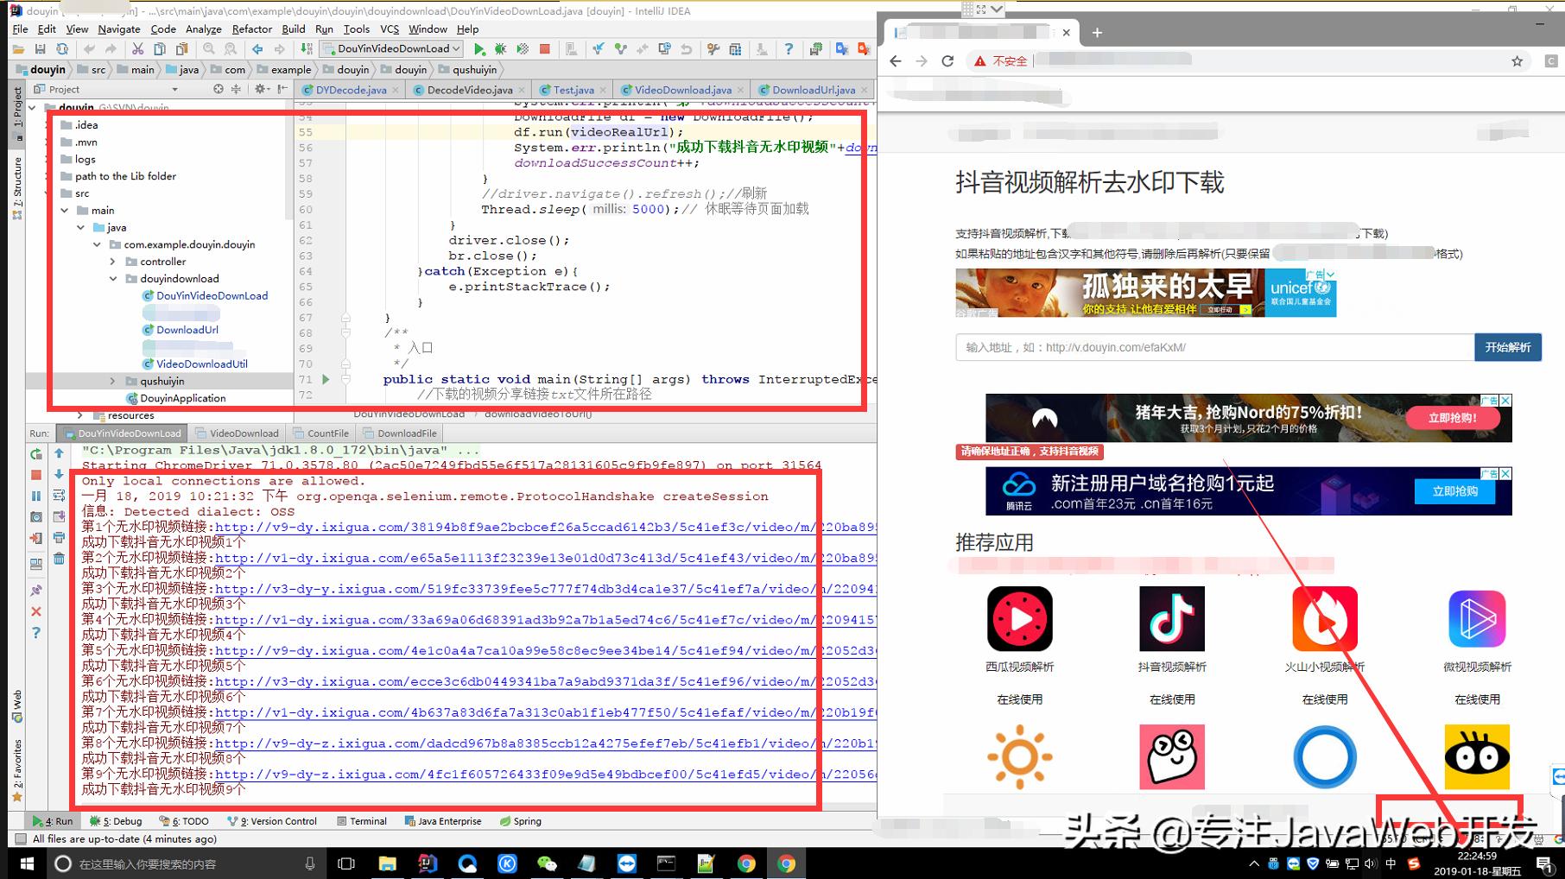Stop the process using the red square icon
The height and width of the screenshot is (879, 1565).
pyautogui.click(x=544, y=49)
